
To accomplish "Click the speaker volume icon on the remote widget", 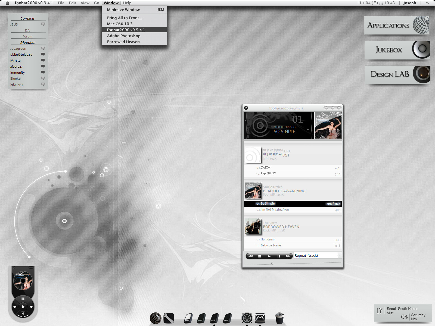I will pyautogui.click(x=23, y=314).
